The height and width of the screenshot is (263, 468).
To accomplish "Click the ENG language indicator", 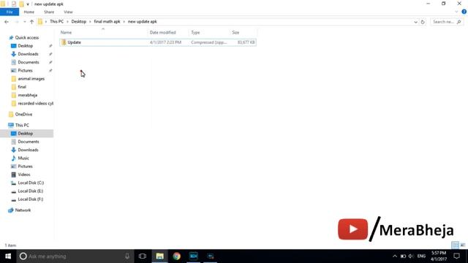I will pos(421,256).
